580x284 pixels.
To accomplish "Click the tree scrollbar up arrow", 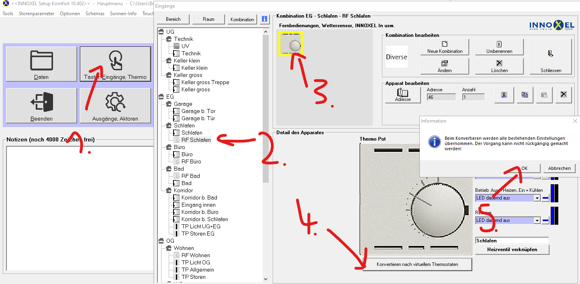I will (x=265, y=31).
